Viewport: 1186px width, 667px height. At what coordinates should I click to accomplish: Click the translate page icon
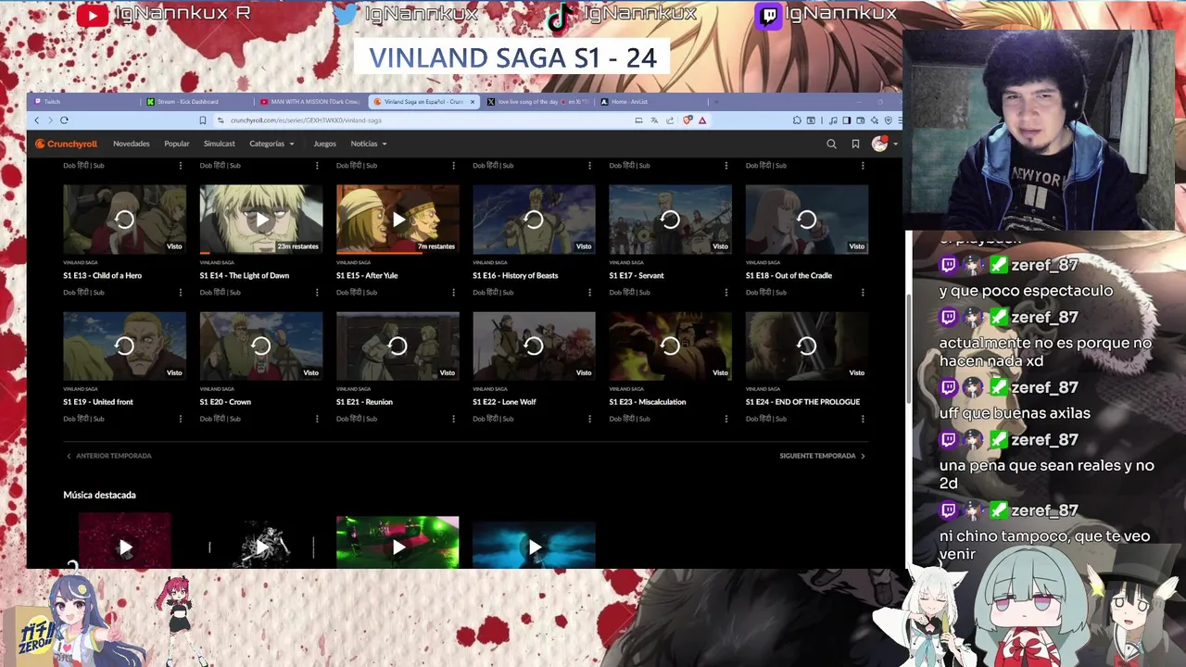[x=654, y=120]
